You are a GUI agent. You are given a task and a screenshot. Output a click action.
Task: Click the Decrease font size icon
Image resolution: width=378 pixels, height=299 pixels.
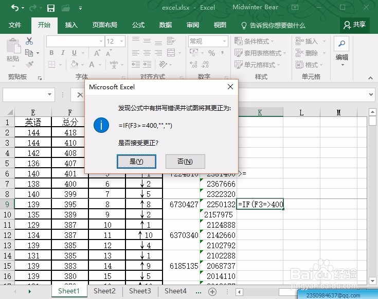tap(108, 53)
